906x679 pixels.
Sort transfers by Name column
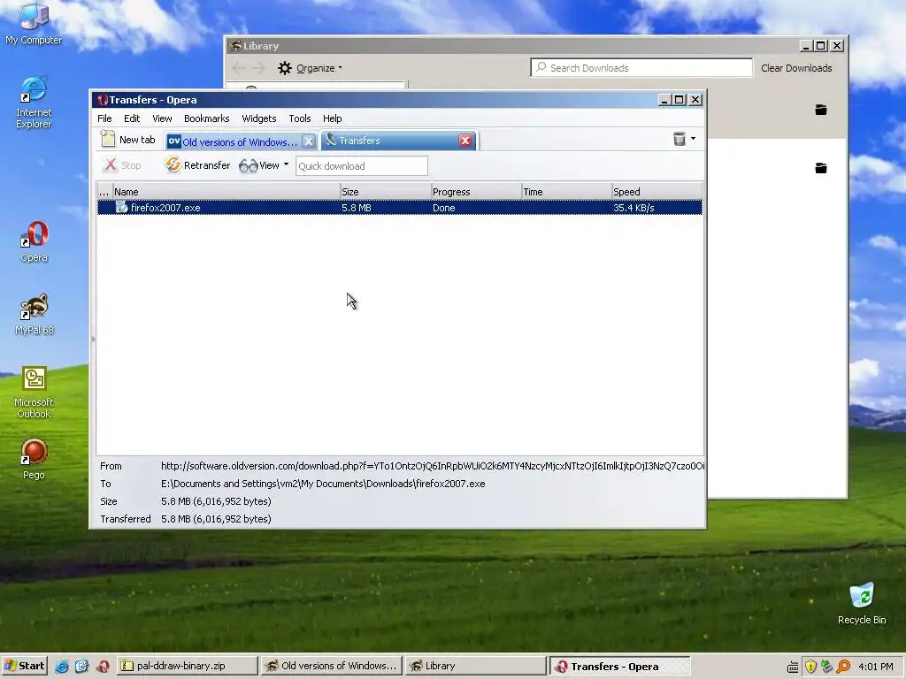click(x=226, y=192)
